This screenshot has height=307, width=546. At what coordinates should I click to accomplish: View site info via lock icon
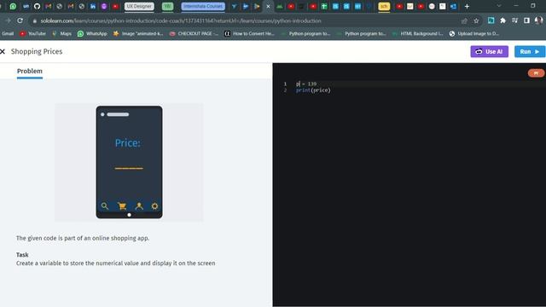[x=34, y=20]
